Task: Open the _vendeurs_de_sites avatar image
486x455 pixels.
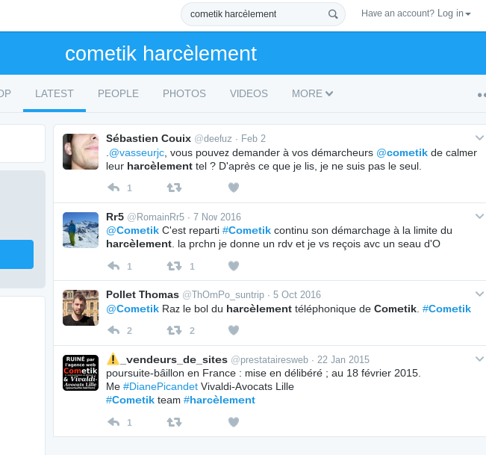Action: click(x=81, y=373)
